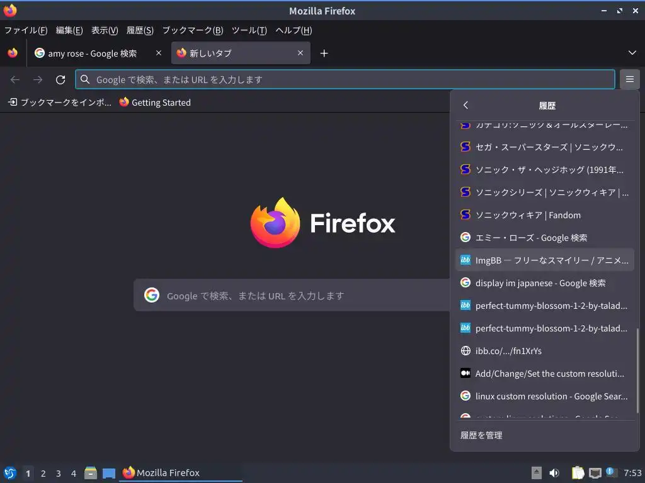Click 履歴を管理 to manage history

tap(545, 435)
